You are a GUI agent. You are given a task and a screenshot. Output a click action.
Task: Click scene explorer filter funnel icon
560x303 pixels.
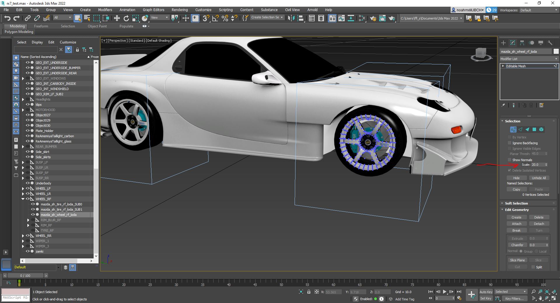tap(69, 50)
